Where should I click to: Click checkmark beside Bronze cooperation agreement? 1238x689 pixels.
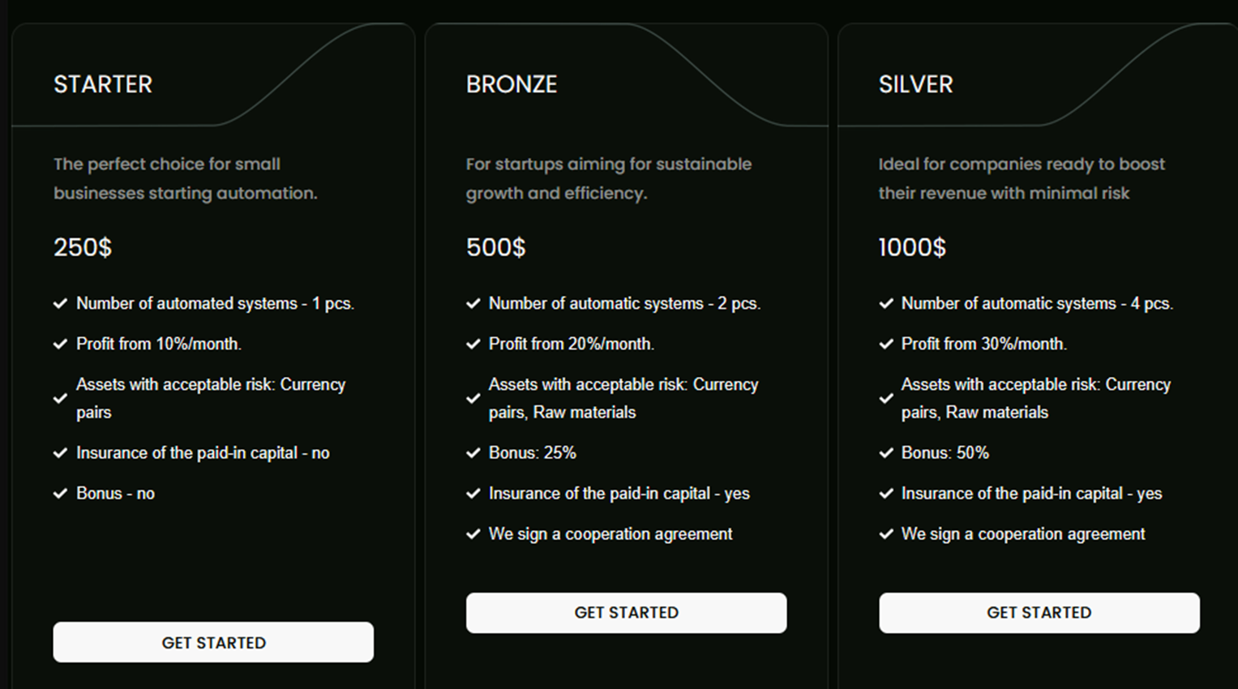[x=473, y=534]
